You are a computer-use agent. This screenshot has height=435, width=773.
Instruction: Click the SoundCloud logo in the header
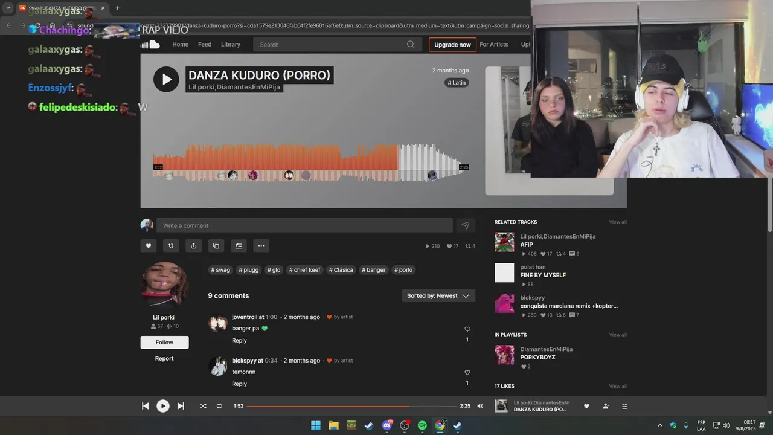pos(150,44)
